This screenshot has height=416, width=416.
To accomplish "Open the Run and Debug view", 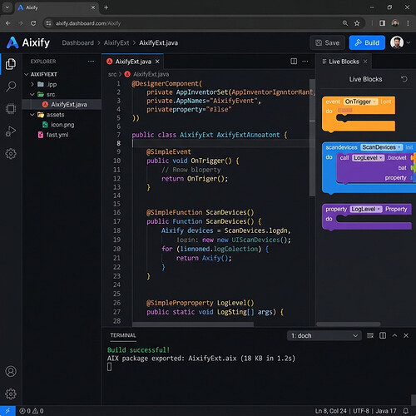I will coord(11,131).
